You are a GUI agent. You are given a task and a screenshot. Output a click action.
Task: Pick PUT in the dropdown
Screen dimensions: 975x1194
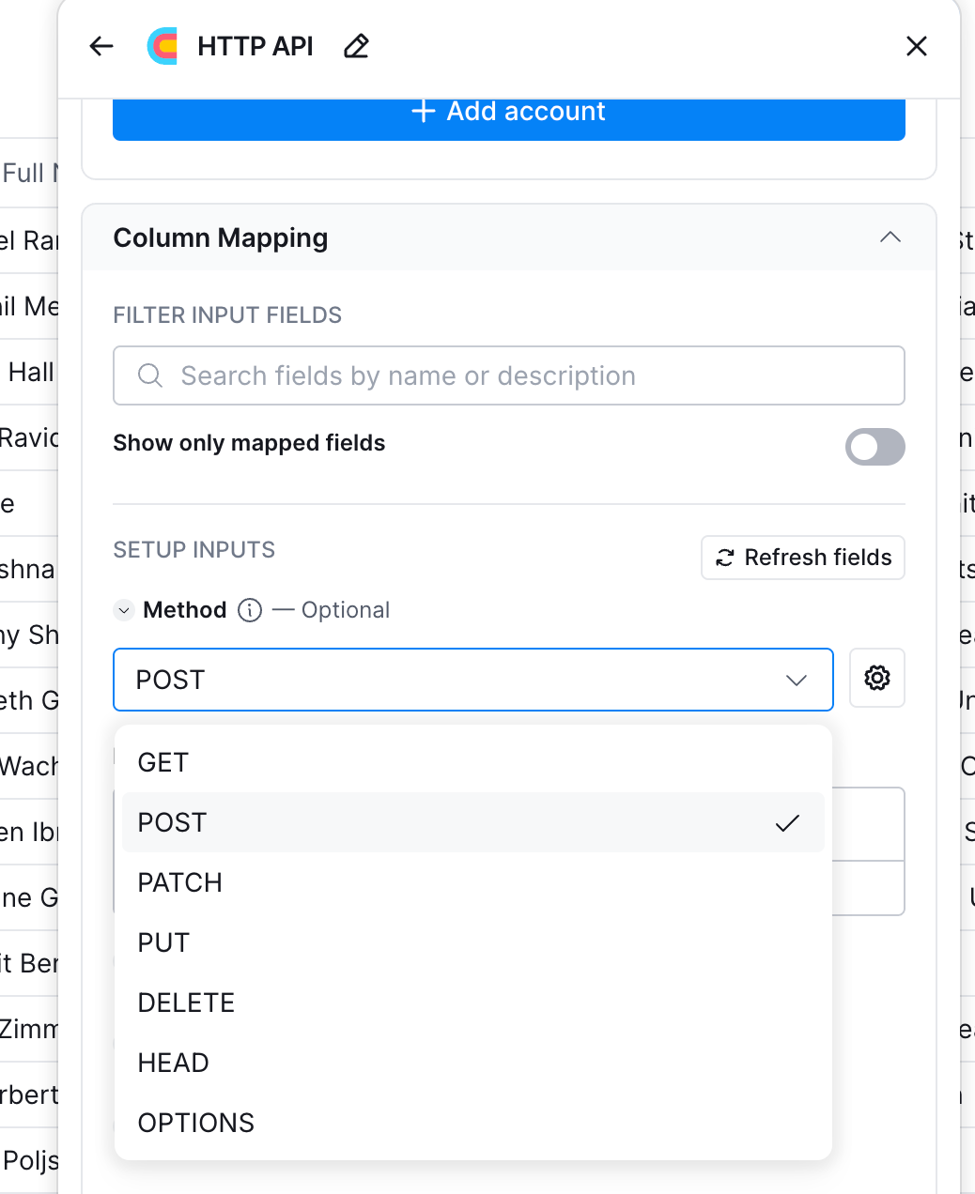pos(164,942)
